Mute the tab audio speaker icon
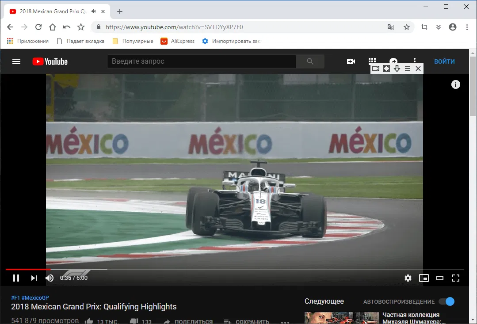Image resolution: width=477 pixels, height=324 pixels. pyautogui.click(x=93, y=11)
